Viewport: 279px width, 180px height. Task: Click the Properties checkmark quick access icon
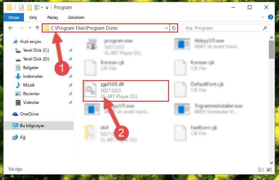point(21,8)
